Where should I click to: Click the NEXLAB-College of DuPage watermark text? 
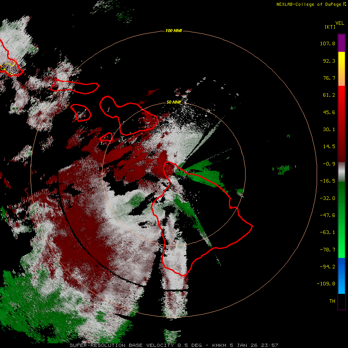[311, 4]
